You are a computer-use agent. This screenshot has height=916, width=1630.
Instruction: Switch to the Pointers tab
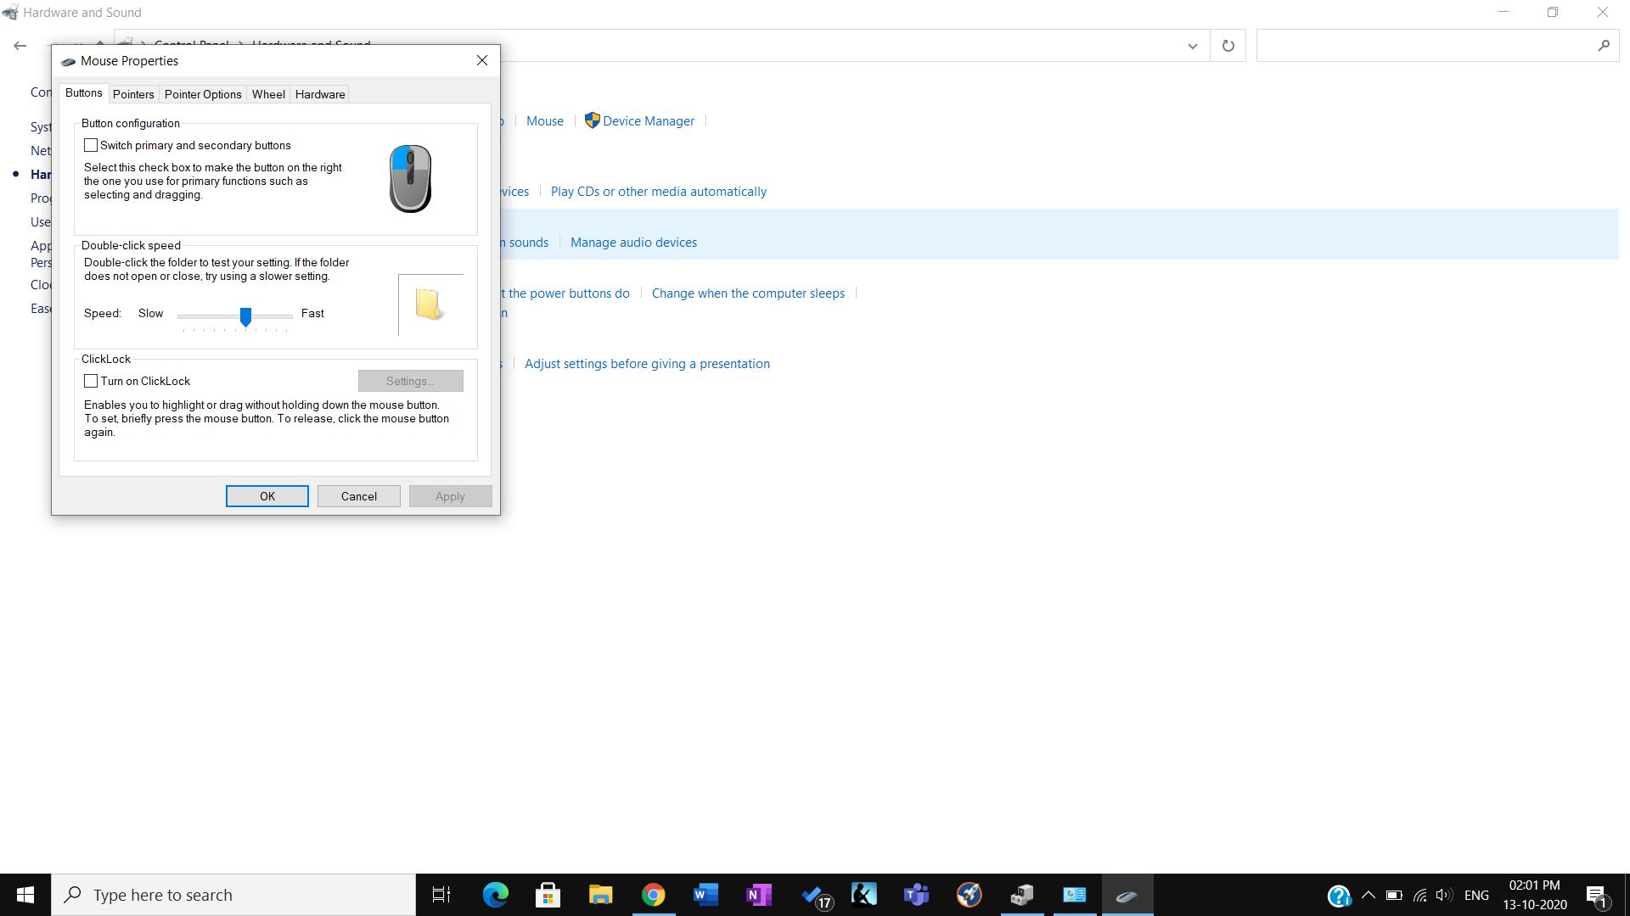tap(133, 94)
